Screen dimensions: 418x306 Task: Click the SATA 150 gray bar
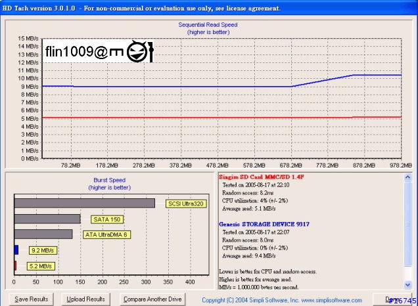click(47, 219)
